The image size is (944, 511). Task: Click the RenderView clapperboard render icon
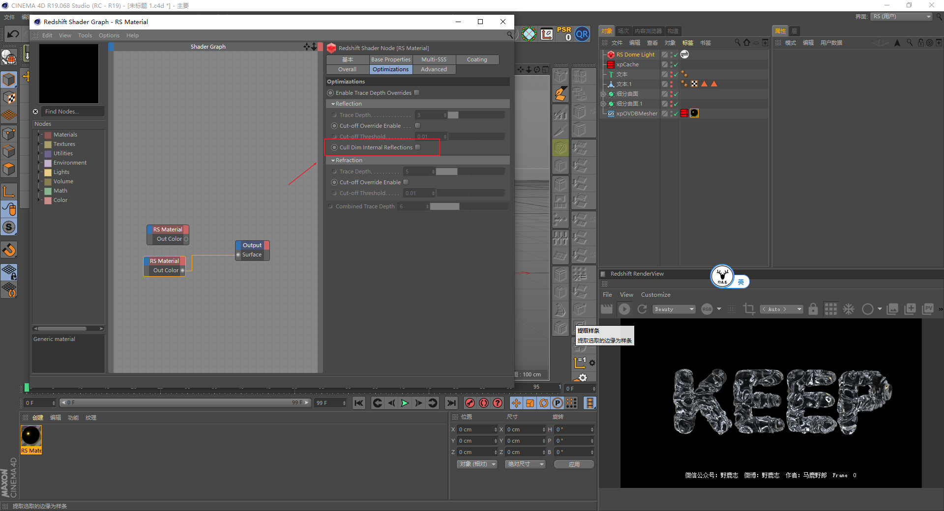(x=607, y=309)
